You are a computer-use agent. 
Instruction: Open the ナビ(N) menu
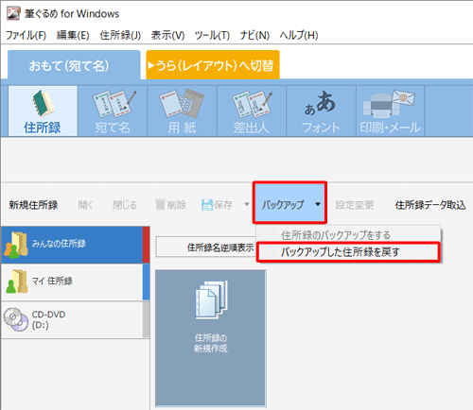coord(254,35)
